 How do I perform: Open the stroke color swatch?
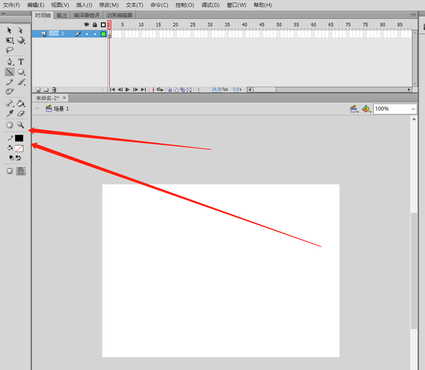click(19, 138)
